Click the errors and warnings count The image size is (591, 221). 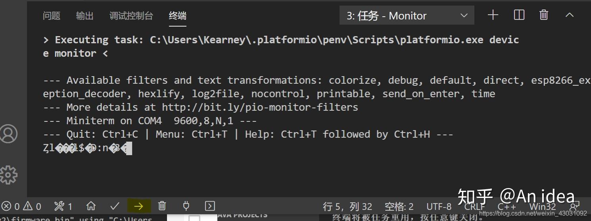coord(22,206)
